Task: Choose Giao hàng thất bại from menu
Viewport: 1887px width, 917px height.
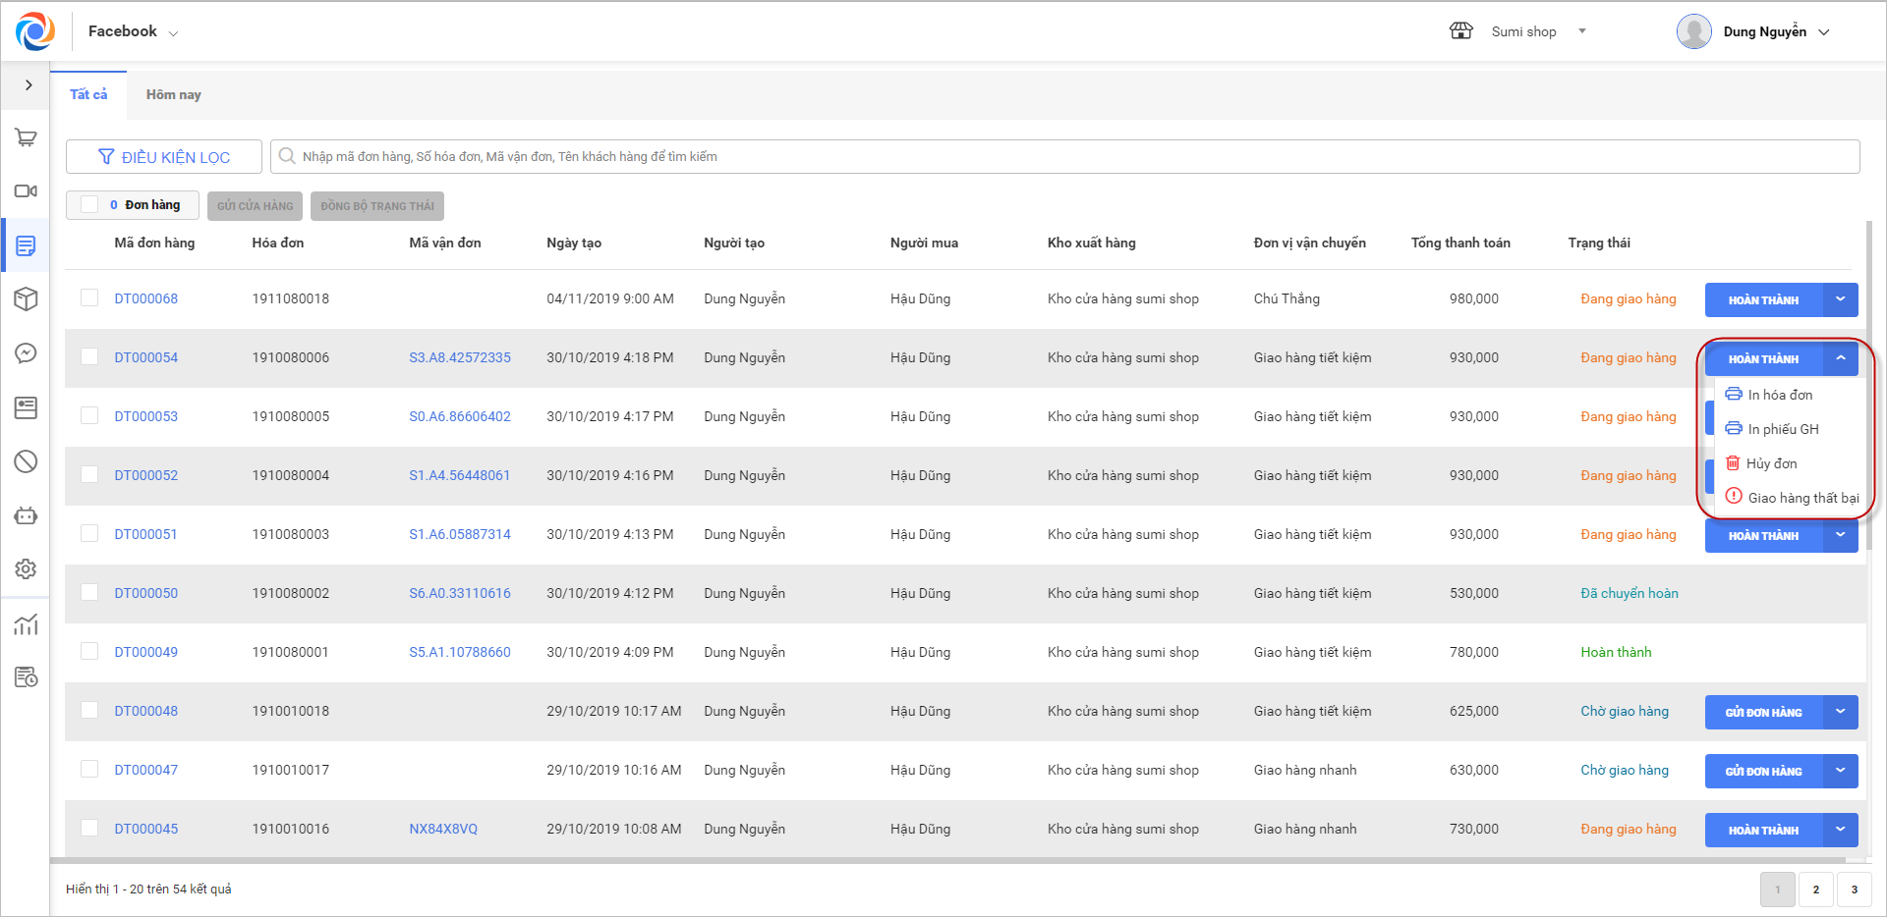Action: point(1801,498)
